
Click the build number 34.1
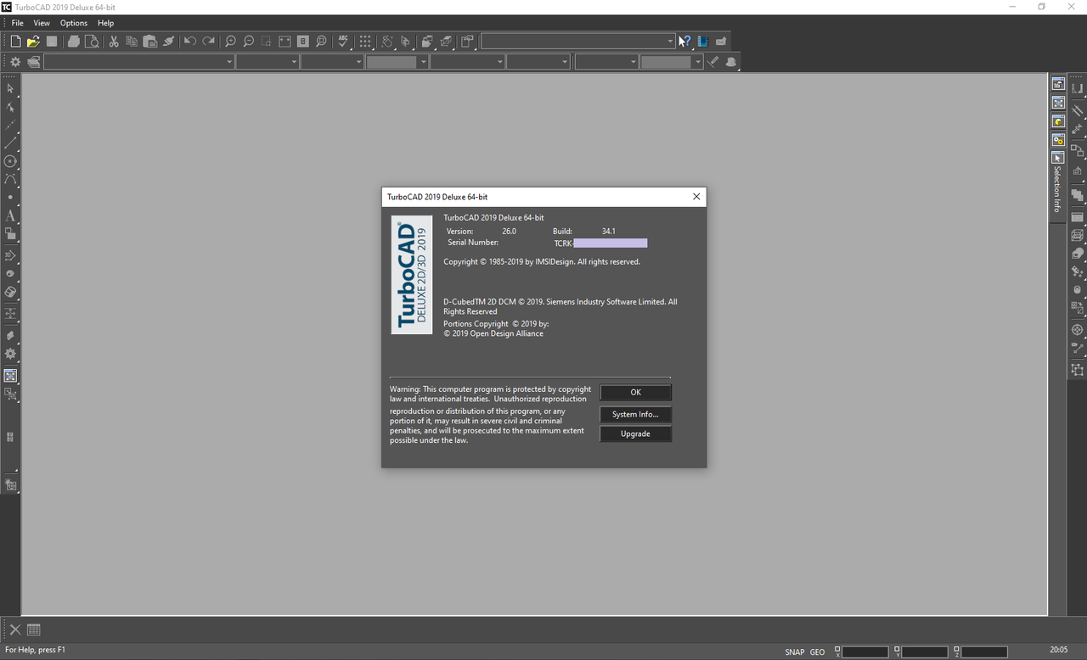608,231
